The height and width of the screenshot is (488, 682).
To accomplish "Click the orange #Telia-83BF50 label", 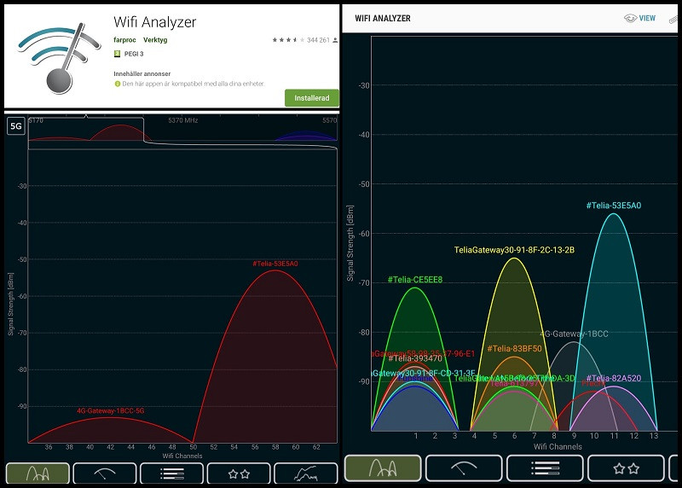I will coord(515,348).
